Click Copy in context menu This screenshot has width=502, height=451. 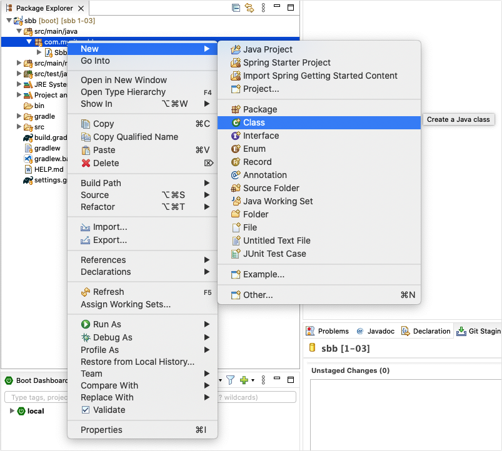(x=143, y=124)
